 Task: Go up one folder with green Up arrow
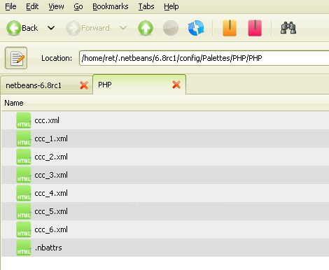[146, 28]
